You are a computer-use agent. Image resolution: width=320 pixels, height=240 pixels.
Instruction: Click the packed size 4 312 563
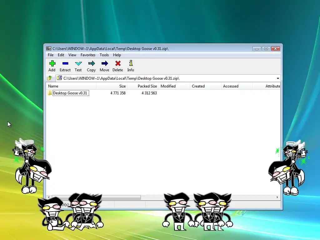(149, 93)
